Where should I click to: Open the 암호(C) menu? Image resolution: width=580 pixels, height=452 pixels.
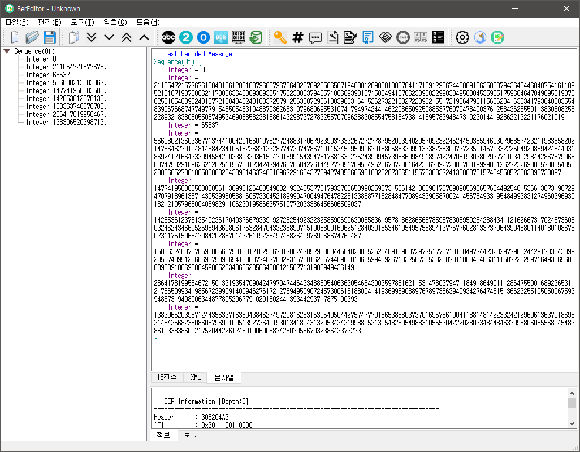click(115, 22)
